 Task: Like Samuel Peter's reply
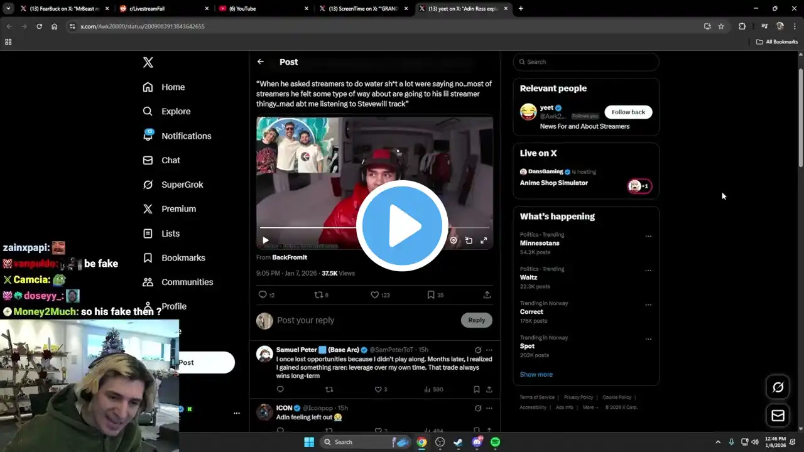[378, 389]
